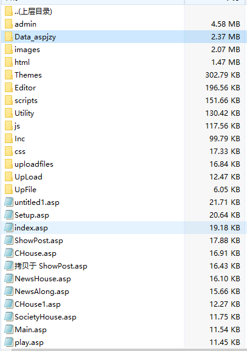The height and width of the screenshot is (351, 247).
Task: Click the uploadfiles folder icon
Action: tap(8, 164)
